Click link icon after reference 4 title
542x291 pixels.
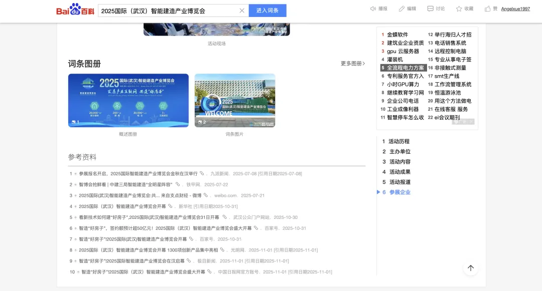170,206
